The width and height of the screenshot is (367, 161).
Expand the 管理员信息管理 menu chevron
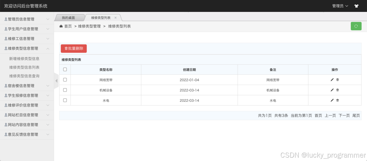48,19
